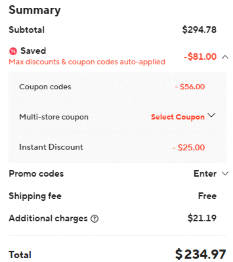Click the Multi-store coupon label
Viewport: 233px width, 262px height.
coord(54,117)
